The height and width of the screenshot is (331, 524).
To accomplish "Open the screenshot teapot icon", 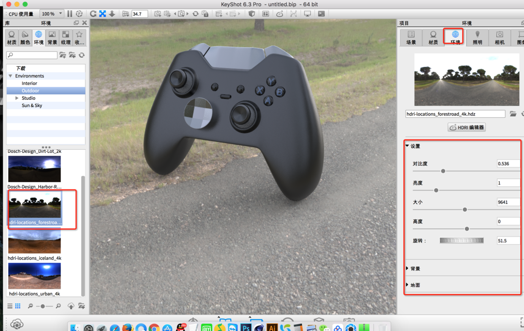I will (279, 14).
